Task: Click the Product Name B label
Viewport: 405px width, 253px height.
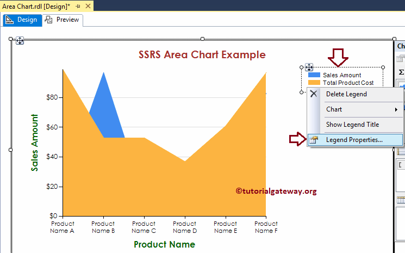Action: tap(103, 227)
